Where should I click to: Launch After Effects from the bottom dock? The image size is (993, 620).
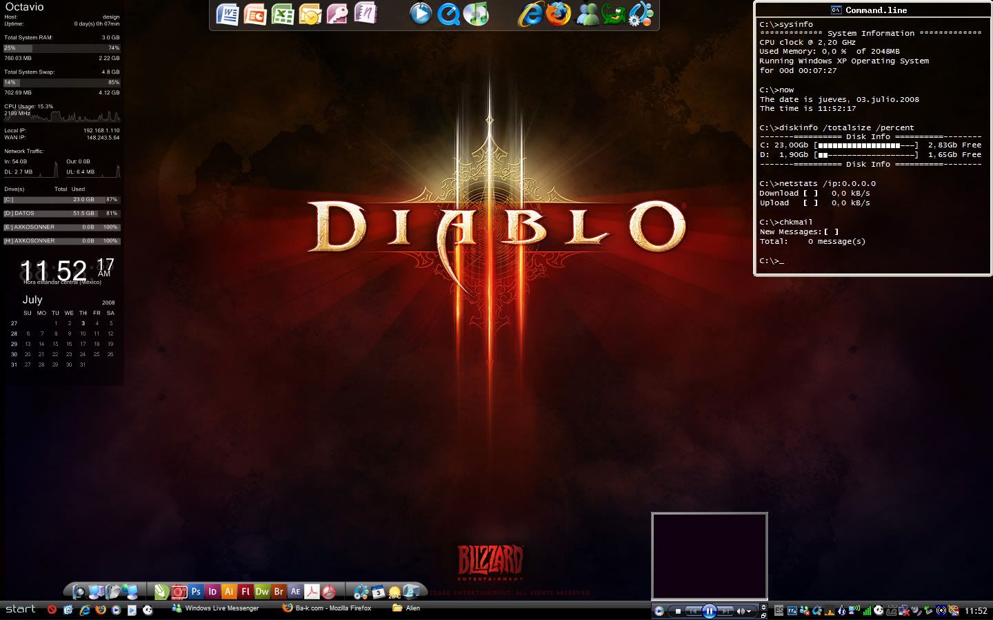[295, 592]
